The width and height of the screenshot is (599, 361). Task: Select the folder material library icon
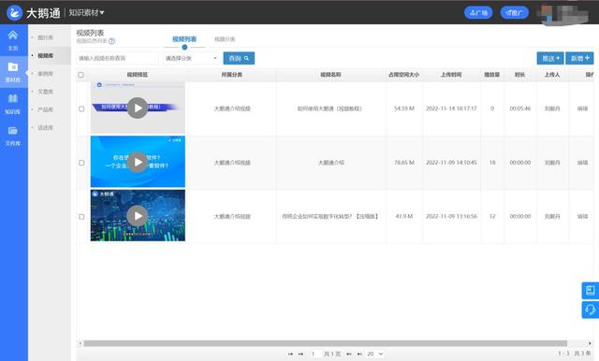12,67
